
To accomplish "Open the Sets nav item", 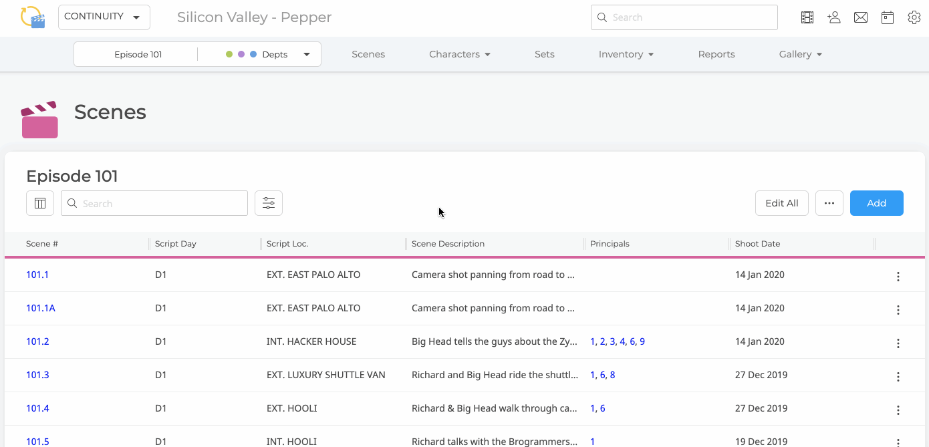I will click(x=545, y=55).
